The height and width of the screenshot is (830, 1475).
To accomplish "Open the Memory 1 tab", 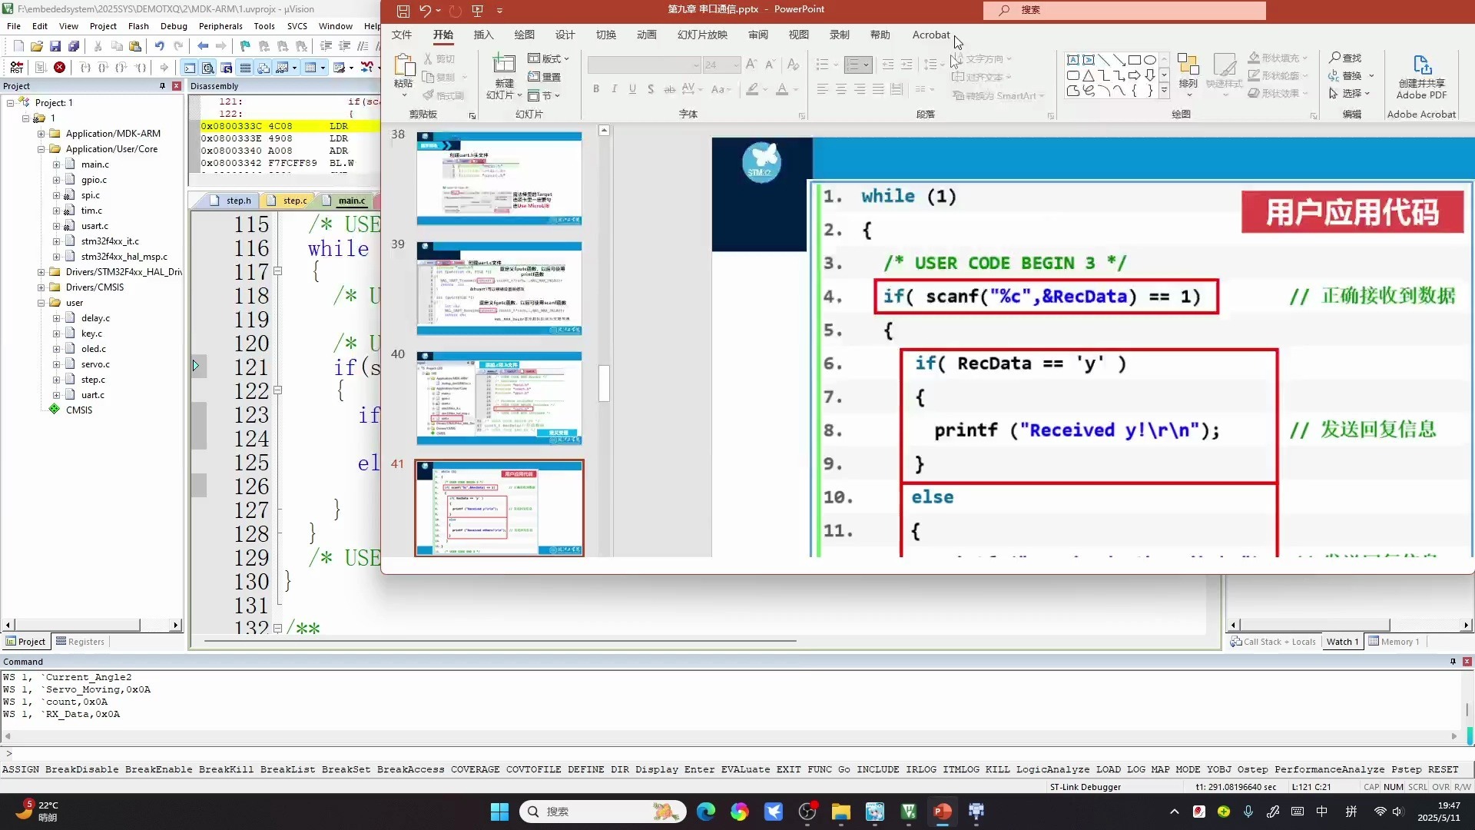I will pos(1394,642).
